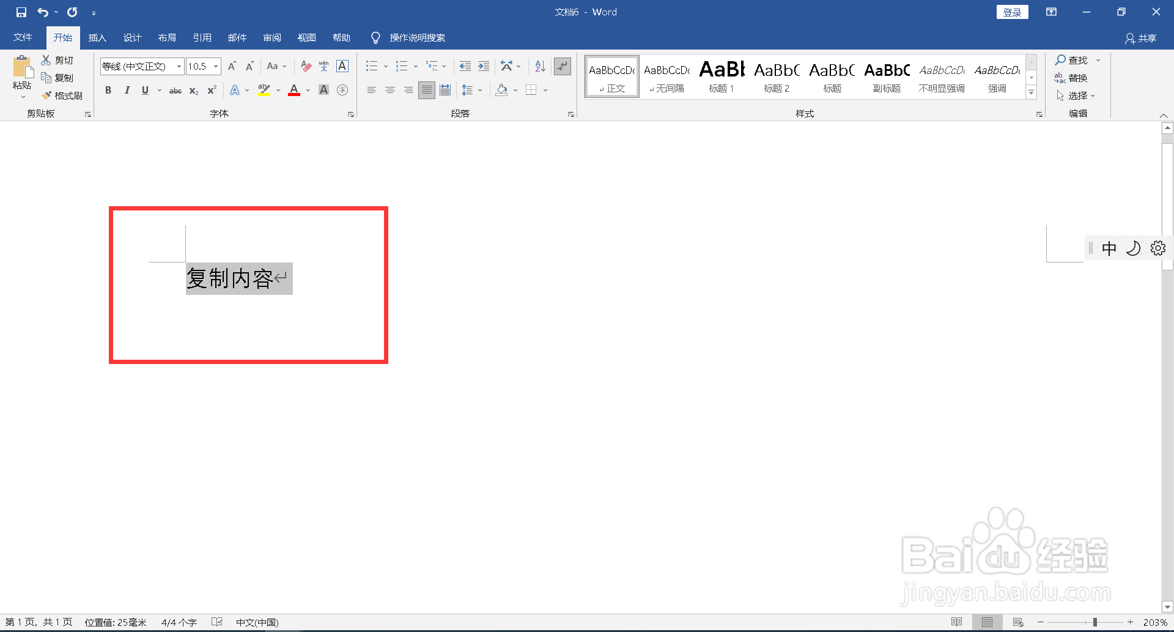Click the Cut scissors icon (剪切)
This screenshot has height=632, width=1174.
point(57,60)
